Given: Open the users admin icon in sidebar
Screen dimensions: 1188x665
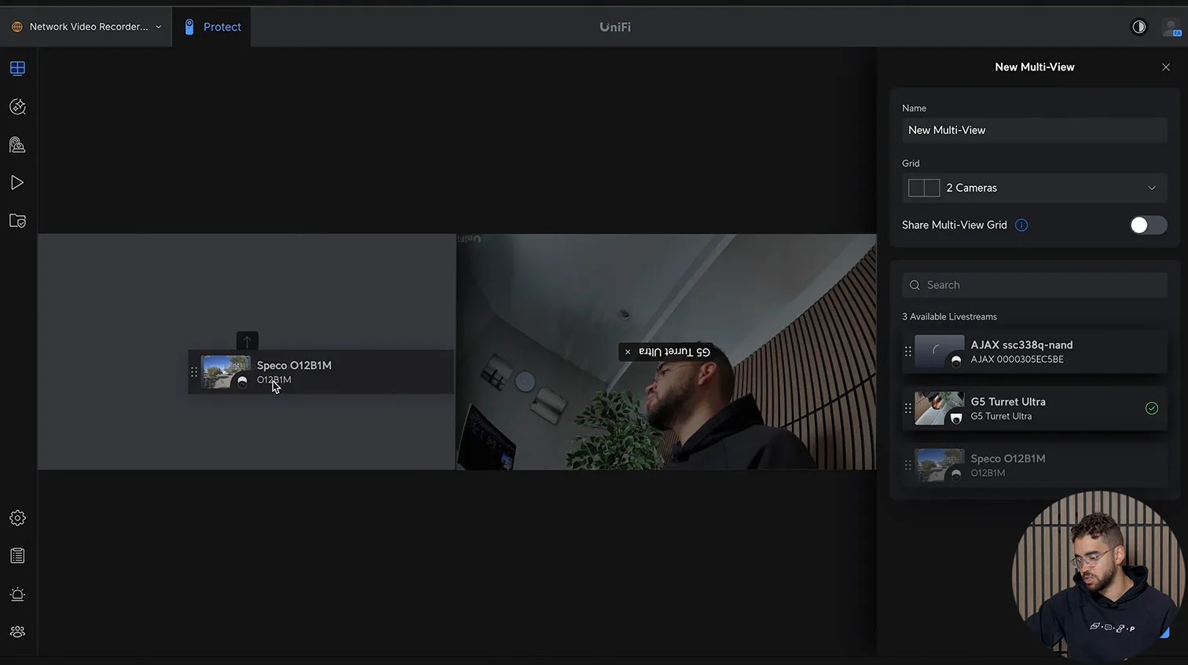Looking at the screenshot, I should 17,632.
